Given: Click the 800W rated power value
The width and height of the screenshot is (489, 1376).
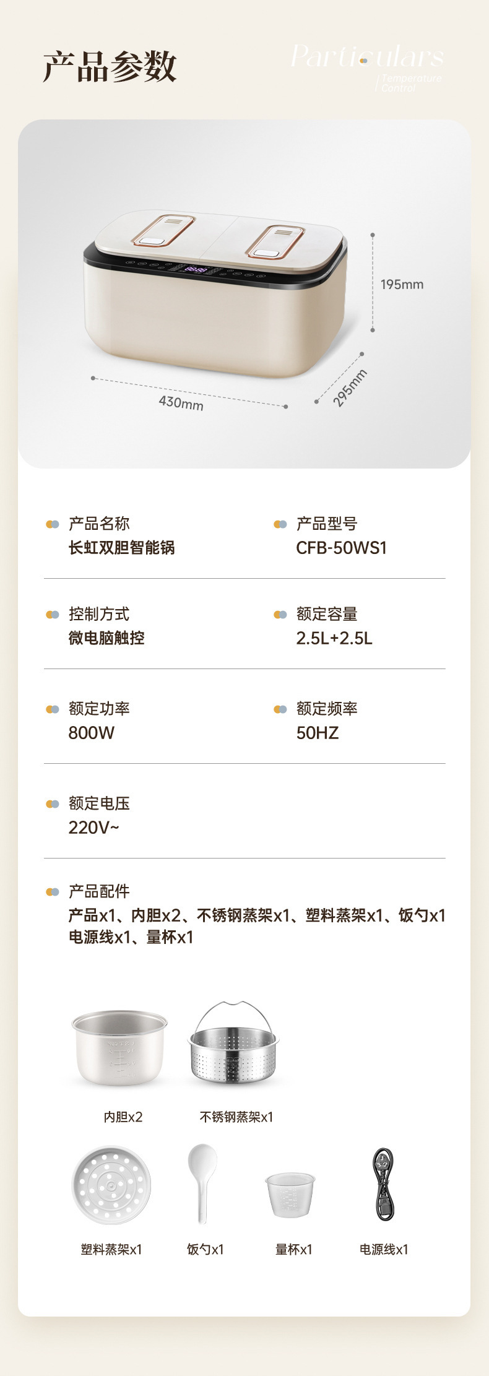Looking at the screenshot, I should [x=92, y=733].
